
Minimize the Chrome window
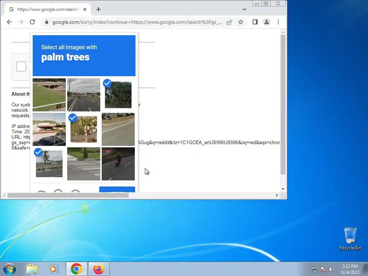257,3
